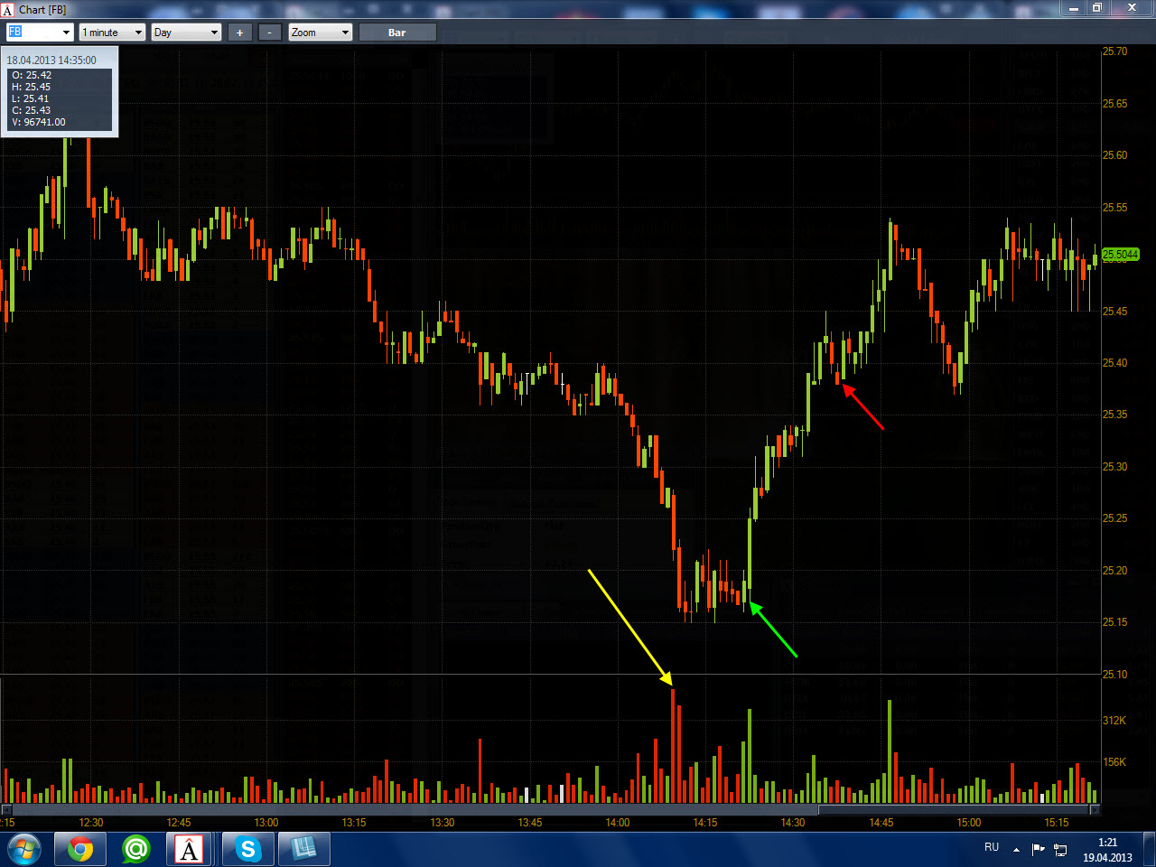This screenshot has height=867, width=1156.
Task: Click the green 25.5044 price label
Action: point(1120,255)
